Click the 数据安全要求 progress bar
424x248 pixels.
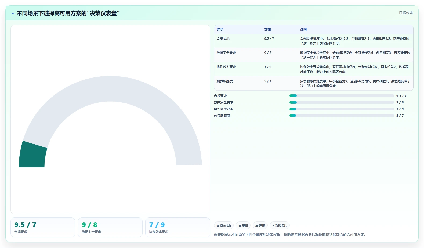tap(342, 102)
